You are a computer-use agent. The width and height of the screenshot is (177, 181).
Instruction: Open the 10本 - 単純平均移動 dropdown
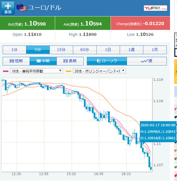coord(37,71)
